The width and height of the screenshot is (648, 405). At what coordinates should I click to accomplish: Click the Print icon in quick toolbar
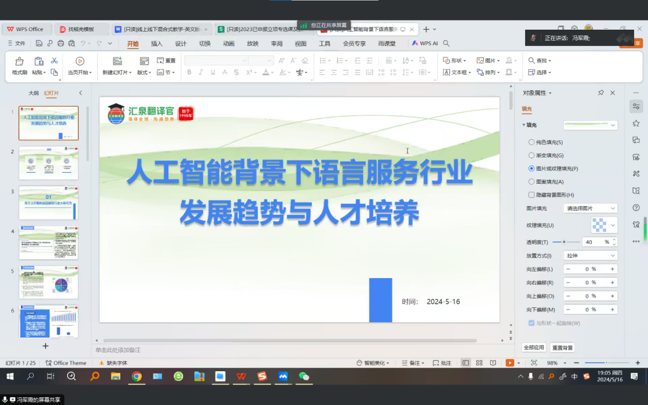point(61,43)
